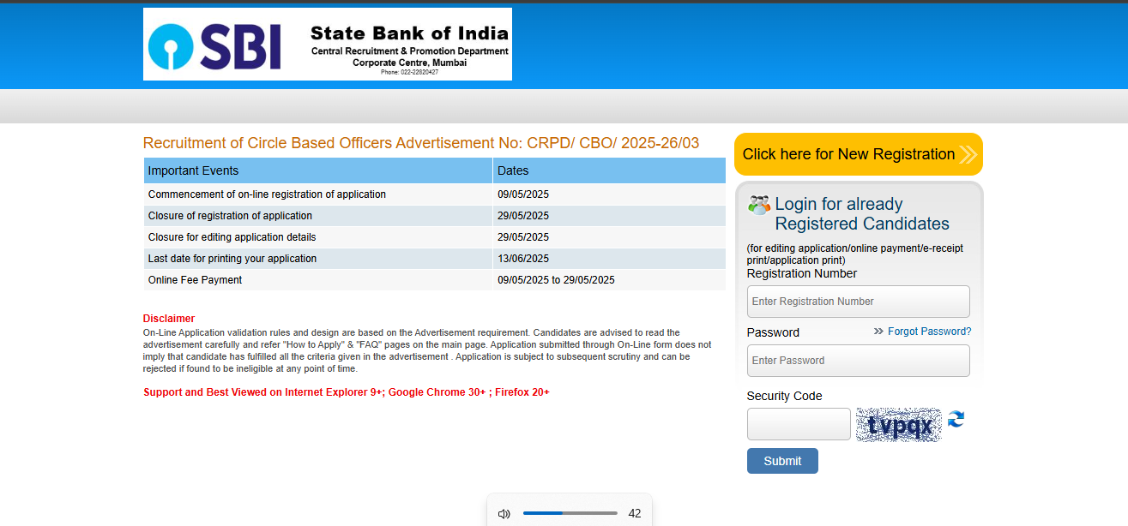Select row Closure of registration of application
1128x526 pixels.
[435, 216]
